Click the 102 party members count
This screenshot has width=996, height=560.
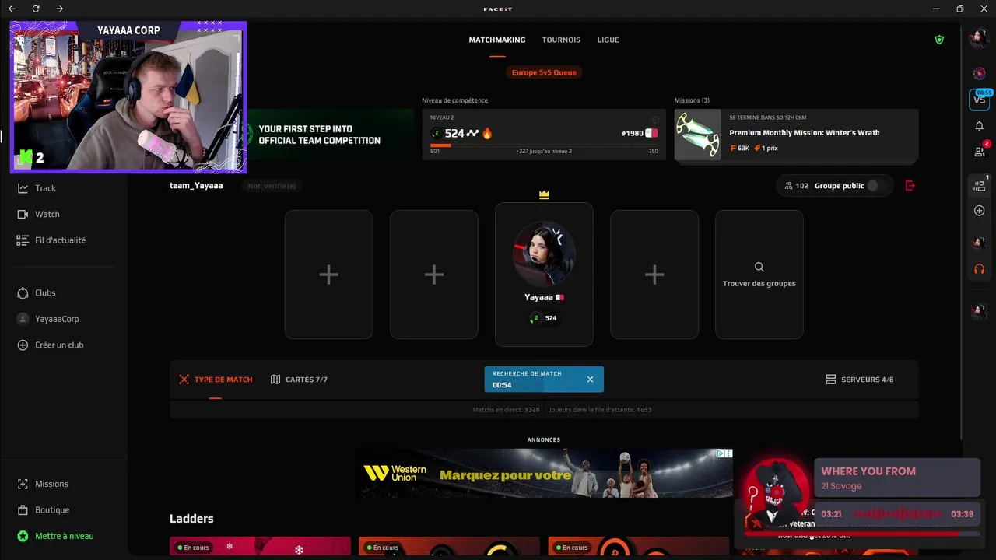click(797, 186)
